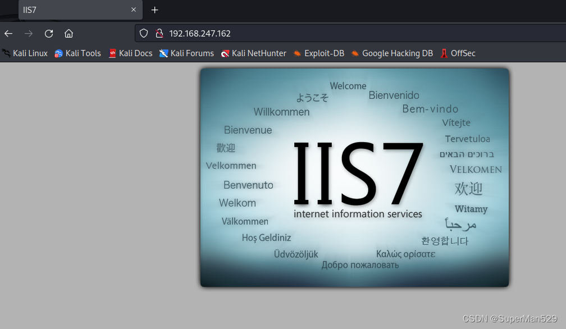Screen dimensions: 566x329
Task: Click the forward navigation arrow
Action: pos(29,34)
